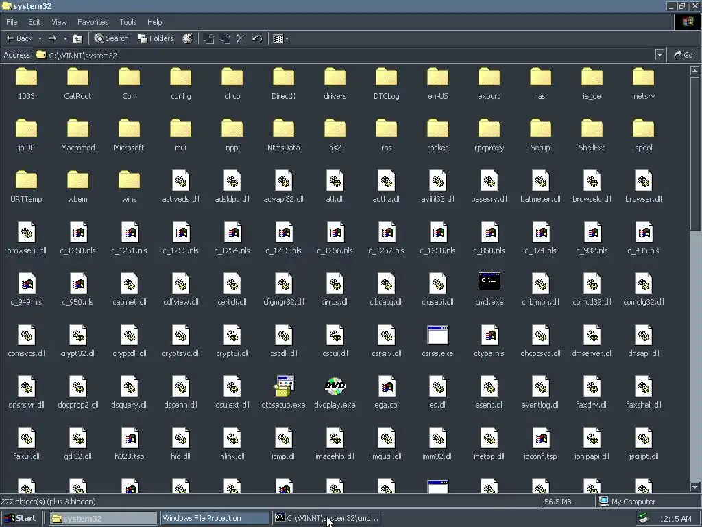
Task: Click the Delete toolbar icon
Action: [x=241, y=38]
